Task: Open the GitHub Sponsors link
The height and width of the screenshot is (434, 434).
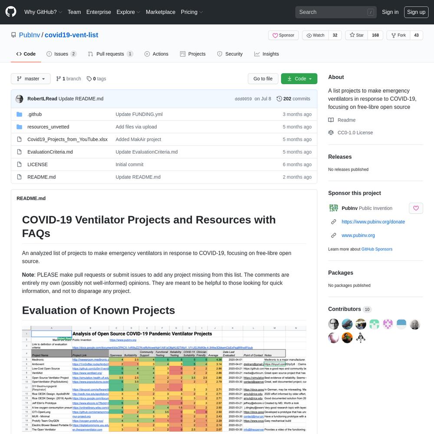Action: (377, 249)
